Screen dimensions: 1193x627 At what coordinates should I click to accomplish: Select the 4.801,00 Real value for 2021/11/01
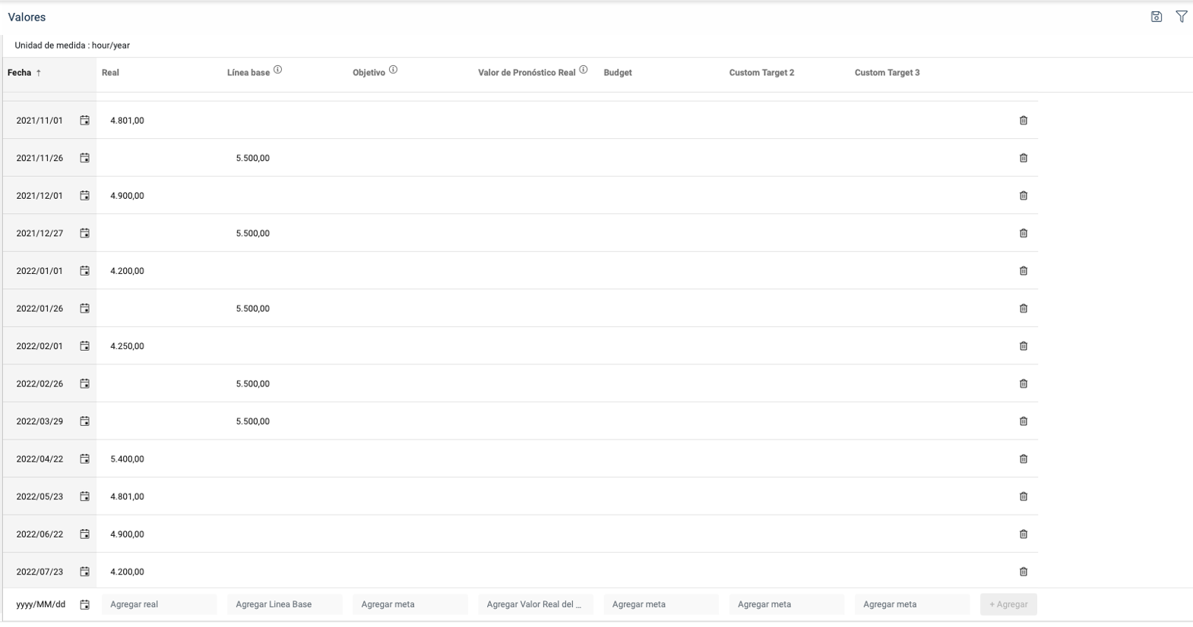[x=127, y=121]
